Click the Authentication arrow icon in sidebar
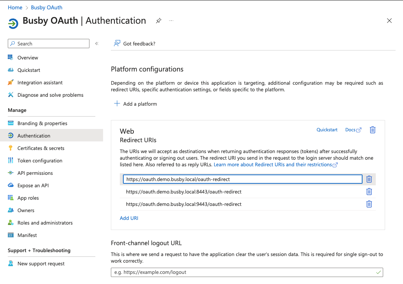Viewport: 403px width, 284px height. [11, 136]
